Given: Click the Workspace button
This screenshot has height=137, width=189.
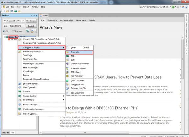Looking at the screenshot, I should pos(31,21).
